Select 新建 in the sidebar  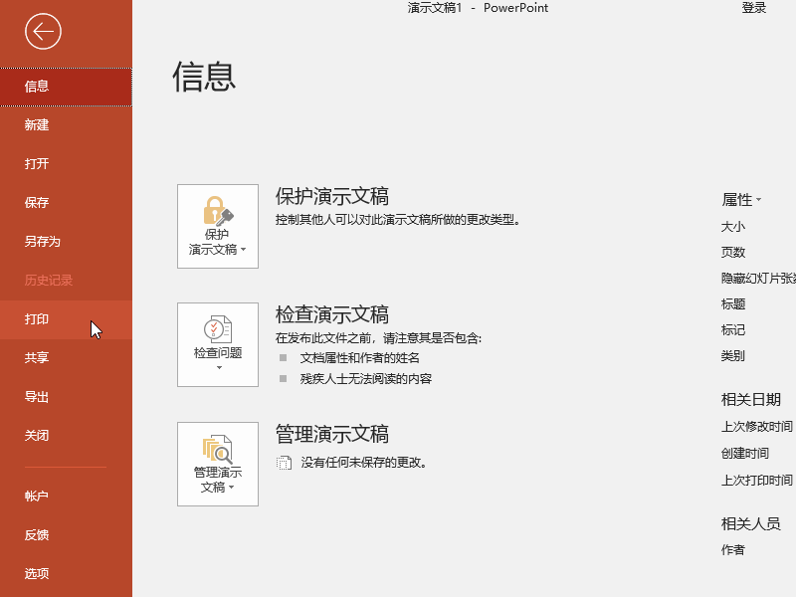pyautogui.click(x=66, y=125)
